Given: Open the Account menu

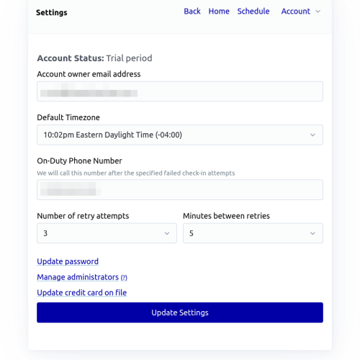Looking at the screenshot, I should coord(301,12).
